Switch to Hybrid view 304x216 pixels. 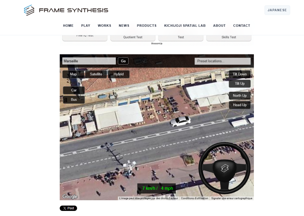pos(118,74)
